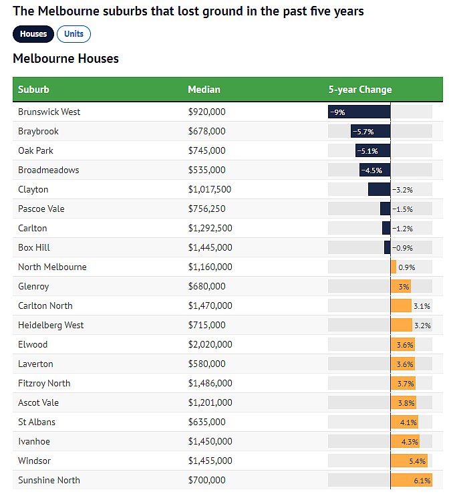Click the Brunswick West −9% bar

(x=359, y=112)
